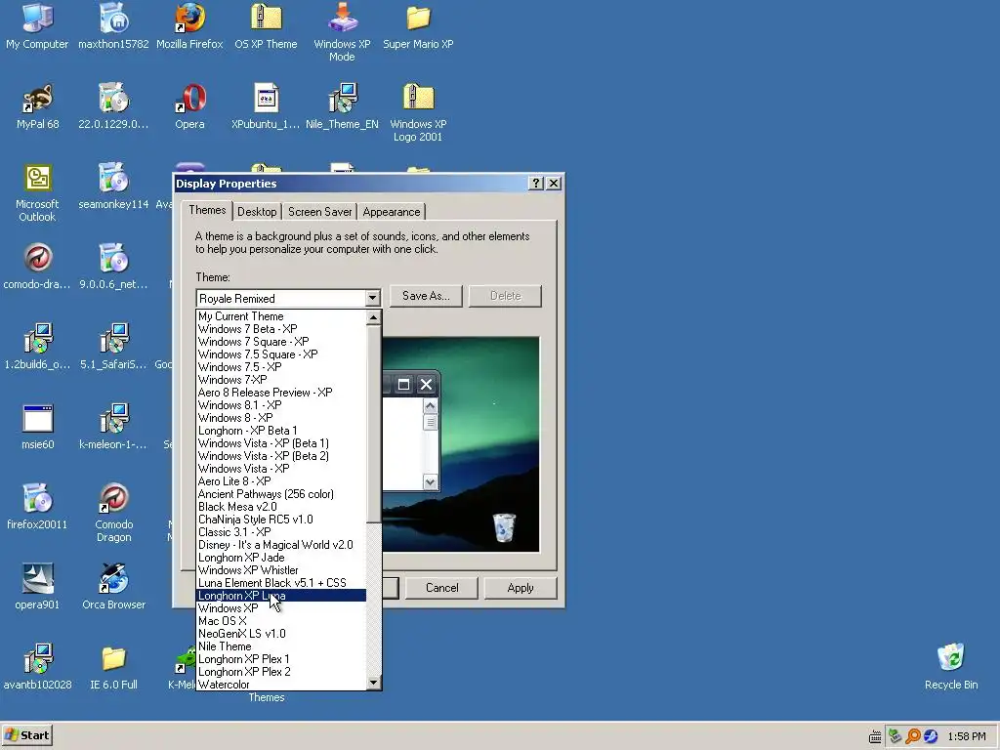Choose Longhorn - XP Beta 1 theme
This screenshot has width=1000, height=750.
pyautogui.click(x=281, y=431)
